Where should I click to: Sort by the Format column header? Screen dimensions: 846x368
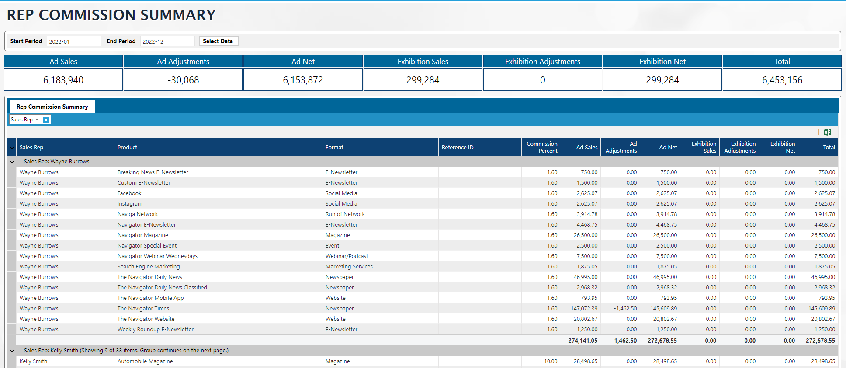click(334, 148)
